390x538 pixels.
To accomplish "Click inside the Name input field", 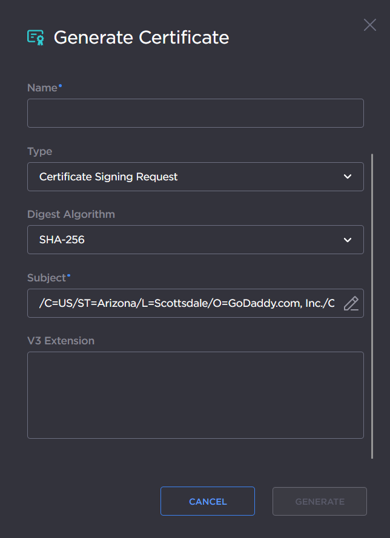I will tap(195, 113).
